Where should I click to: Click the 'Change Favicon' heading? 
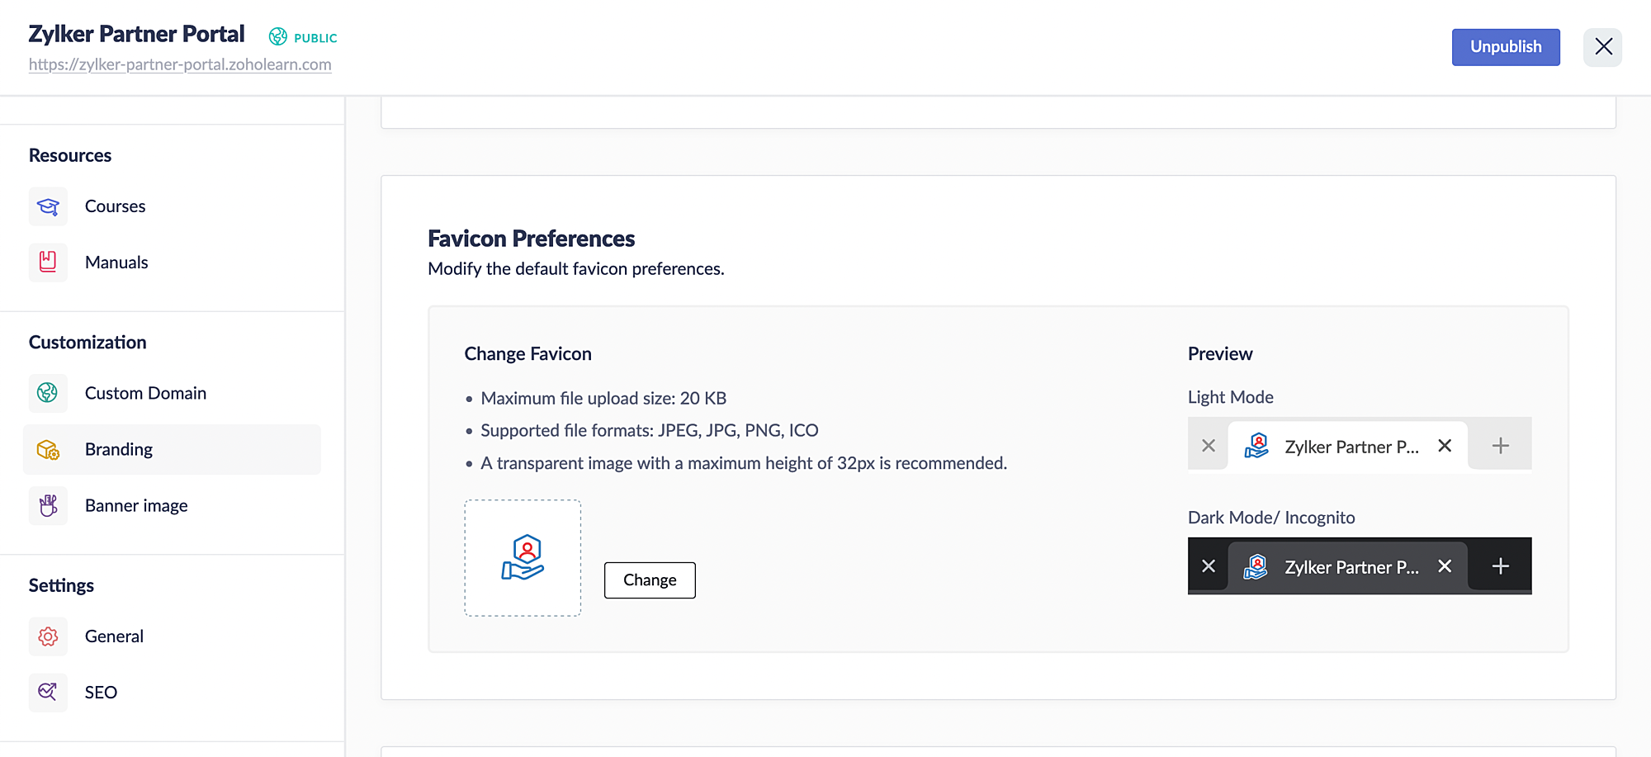coord(528,353)
